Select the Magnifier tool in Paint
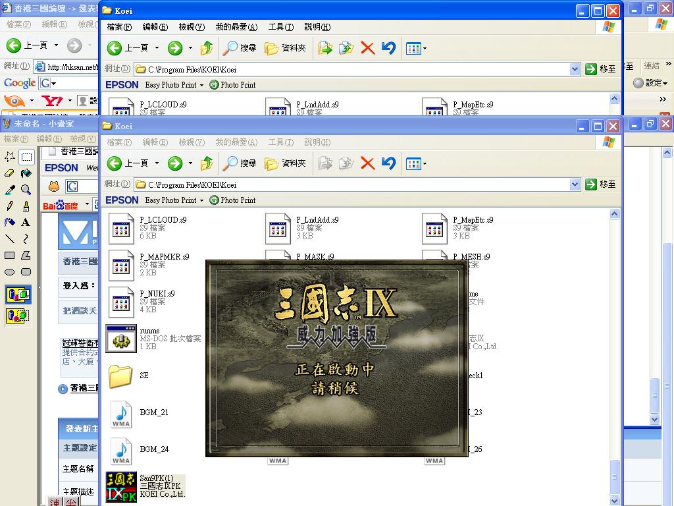This screenshot has width=674, height=506. (26, 189)
